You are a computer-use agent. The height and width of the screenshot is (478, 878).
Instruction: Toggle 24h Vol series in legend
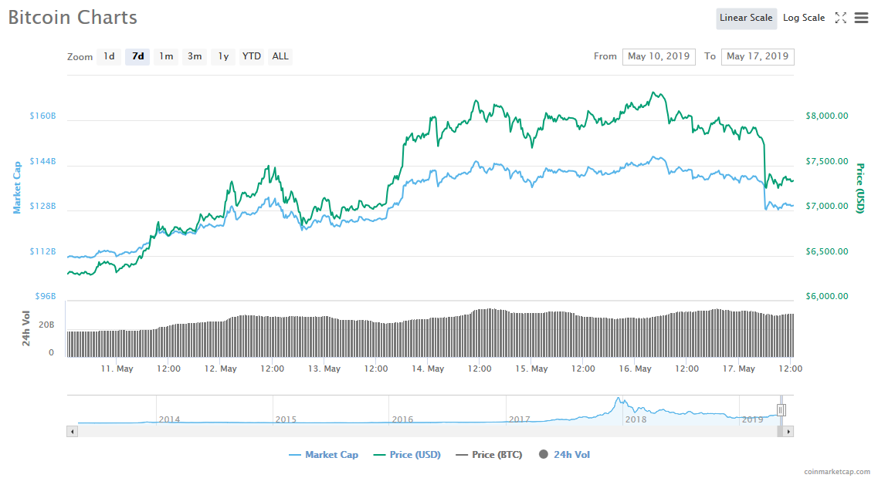pos(564,455)
